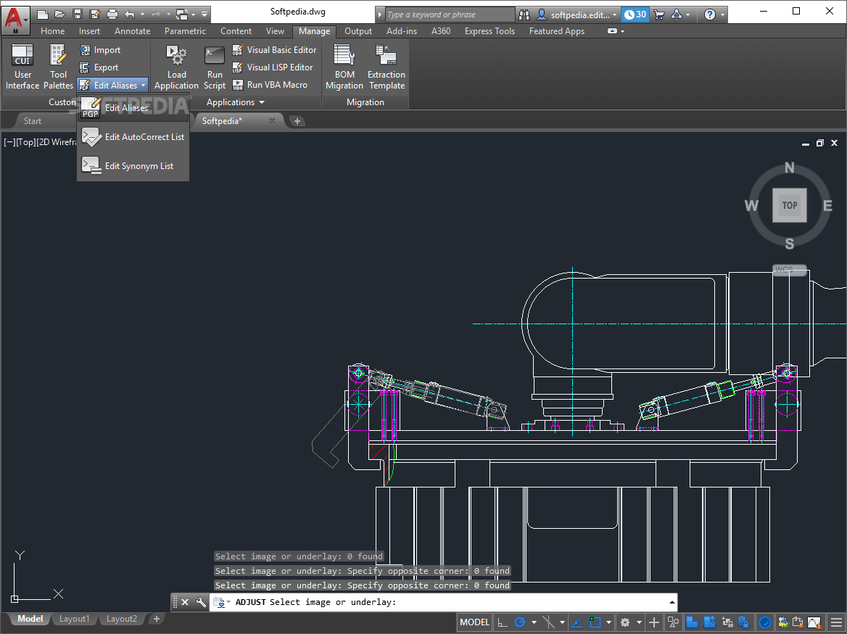The width and height of the screenshot is (847, 634).
Task: Expand the Applications panel dropdown
Action: tap(262, 102)
